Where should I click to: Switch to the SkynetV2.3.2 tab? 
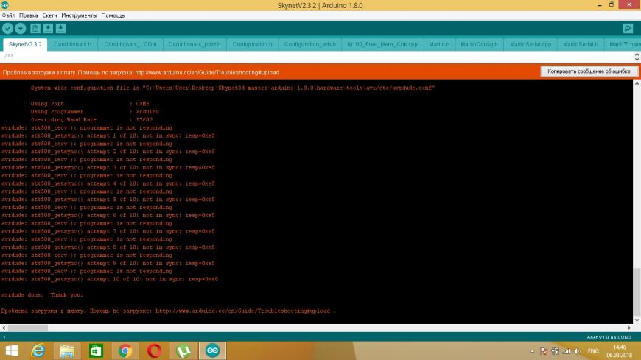pyautogui.click(x=25, y=44)
